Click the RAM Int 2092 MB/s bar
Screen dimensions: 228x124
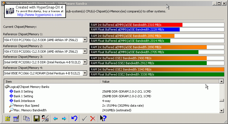(x=132, y=36)
